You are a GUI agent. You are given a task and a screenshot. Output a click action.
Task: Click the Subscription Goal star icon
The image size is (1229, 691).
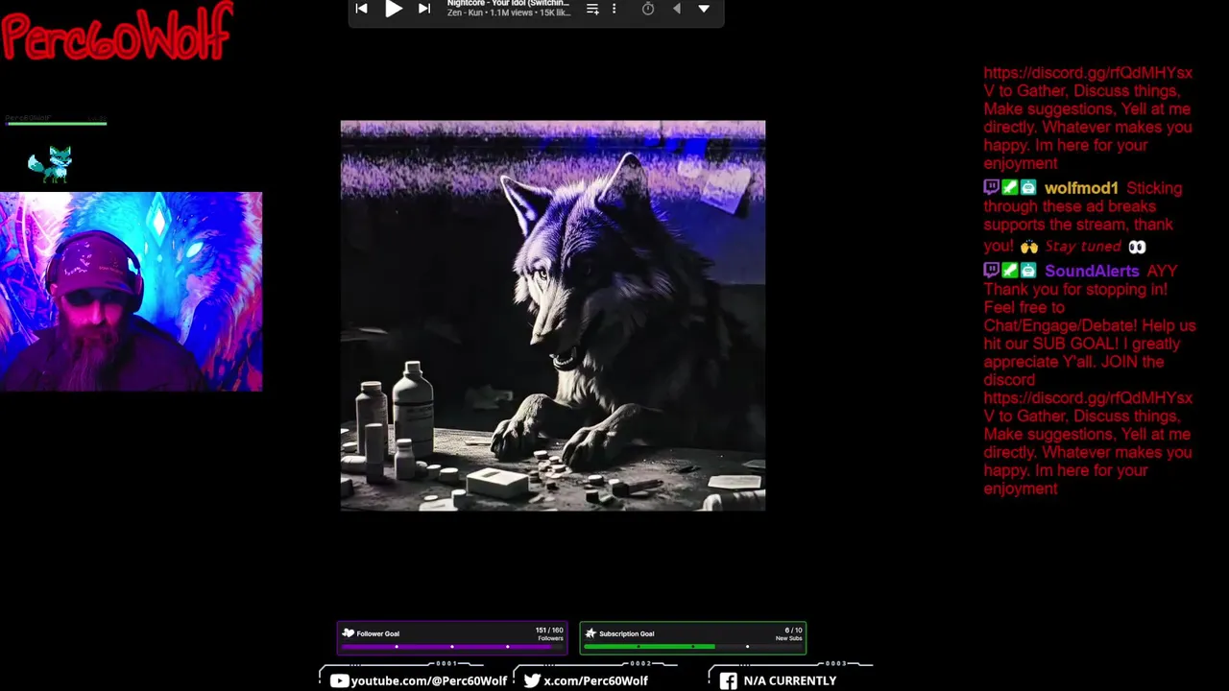590,633
